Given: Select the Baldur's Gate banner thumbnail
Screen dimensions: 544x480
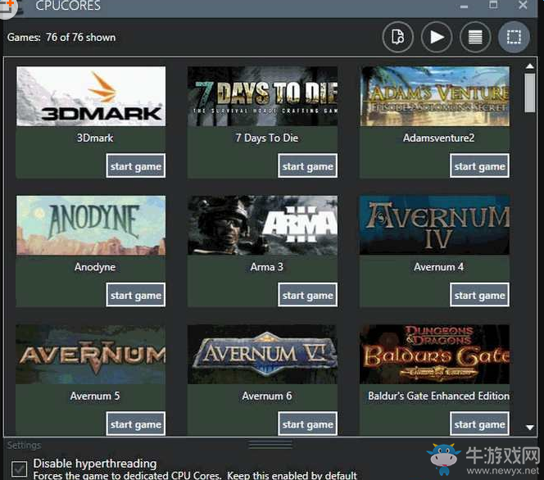Looking at the screenshot, I should pos(435,355).
